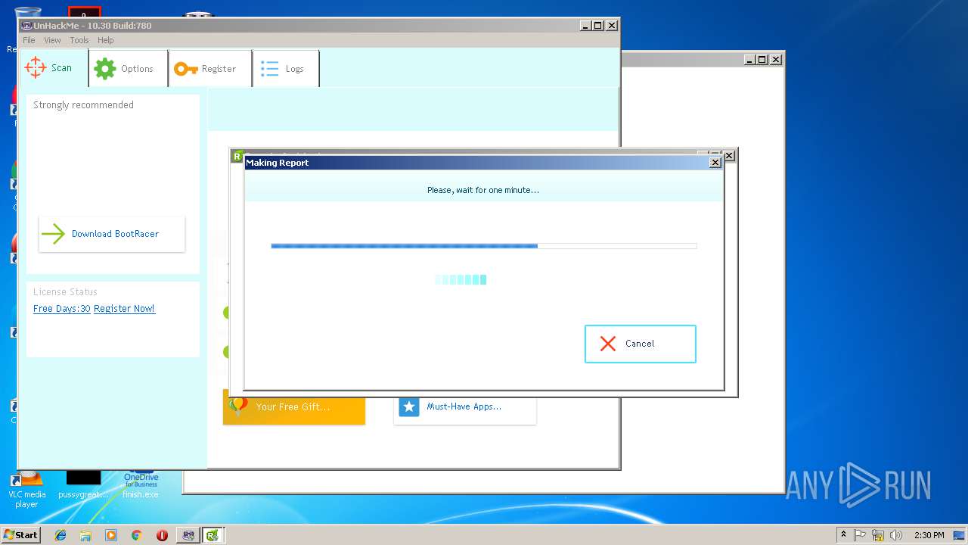Open the Options tab

tap(129, 68)
